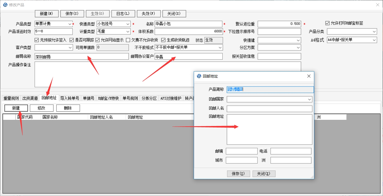Toggle the 无预报允许签入 checkbox
The height and width of the screenshot is (196, 383).
(x=37, y=40)
